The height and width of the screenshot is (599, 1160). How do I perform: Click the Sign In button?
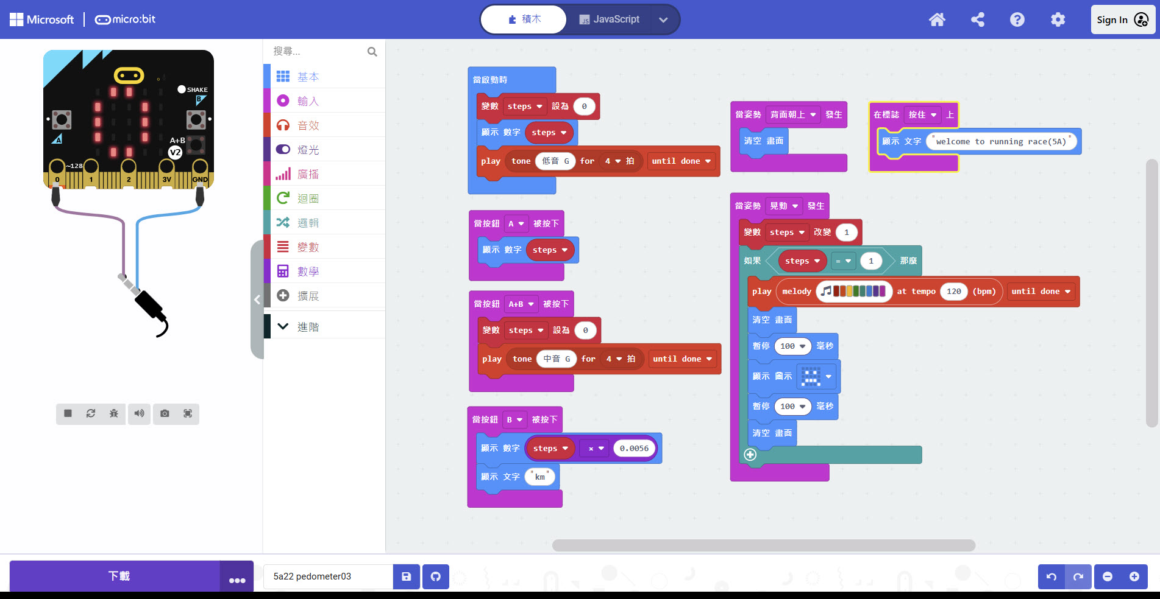click(x=1122, y=19)
